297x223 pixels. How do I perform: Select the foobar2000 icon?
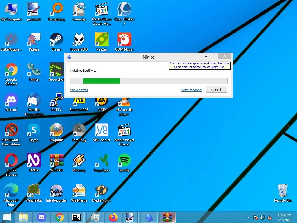79,42
